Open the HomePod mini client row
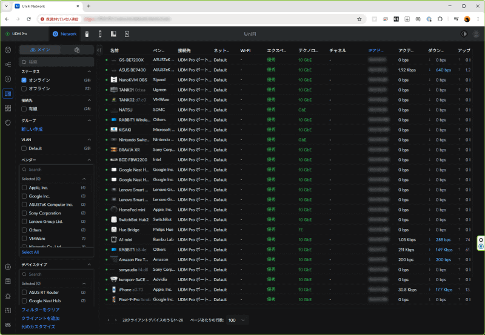The height and width of the screenshot is (335, 485). (x=287, y=210)
